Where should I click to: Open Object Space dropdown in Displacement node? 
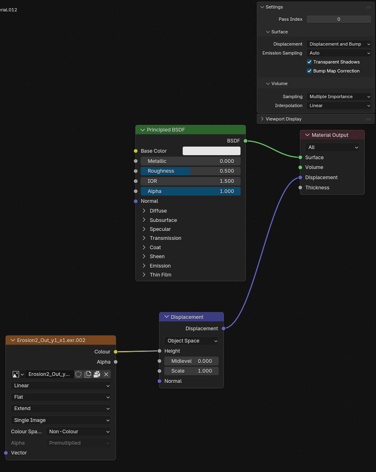tap(191, 341)
